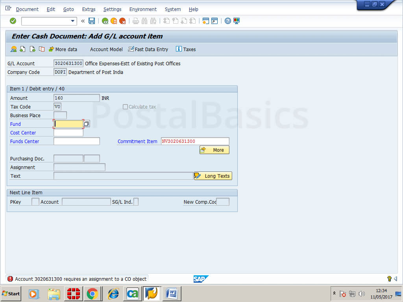Open the Fund field search help button
The image size is (403, 302).
tap(87, 124)
